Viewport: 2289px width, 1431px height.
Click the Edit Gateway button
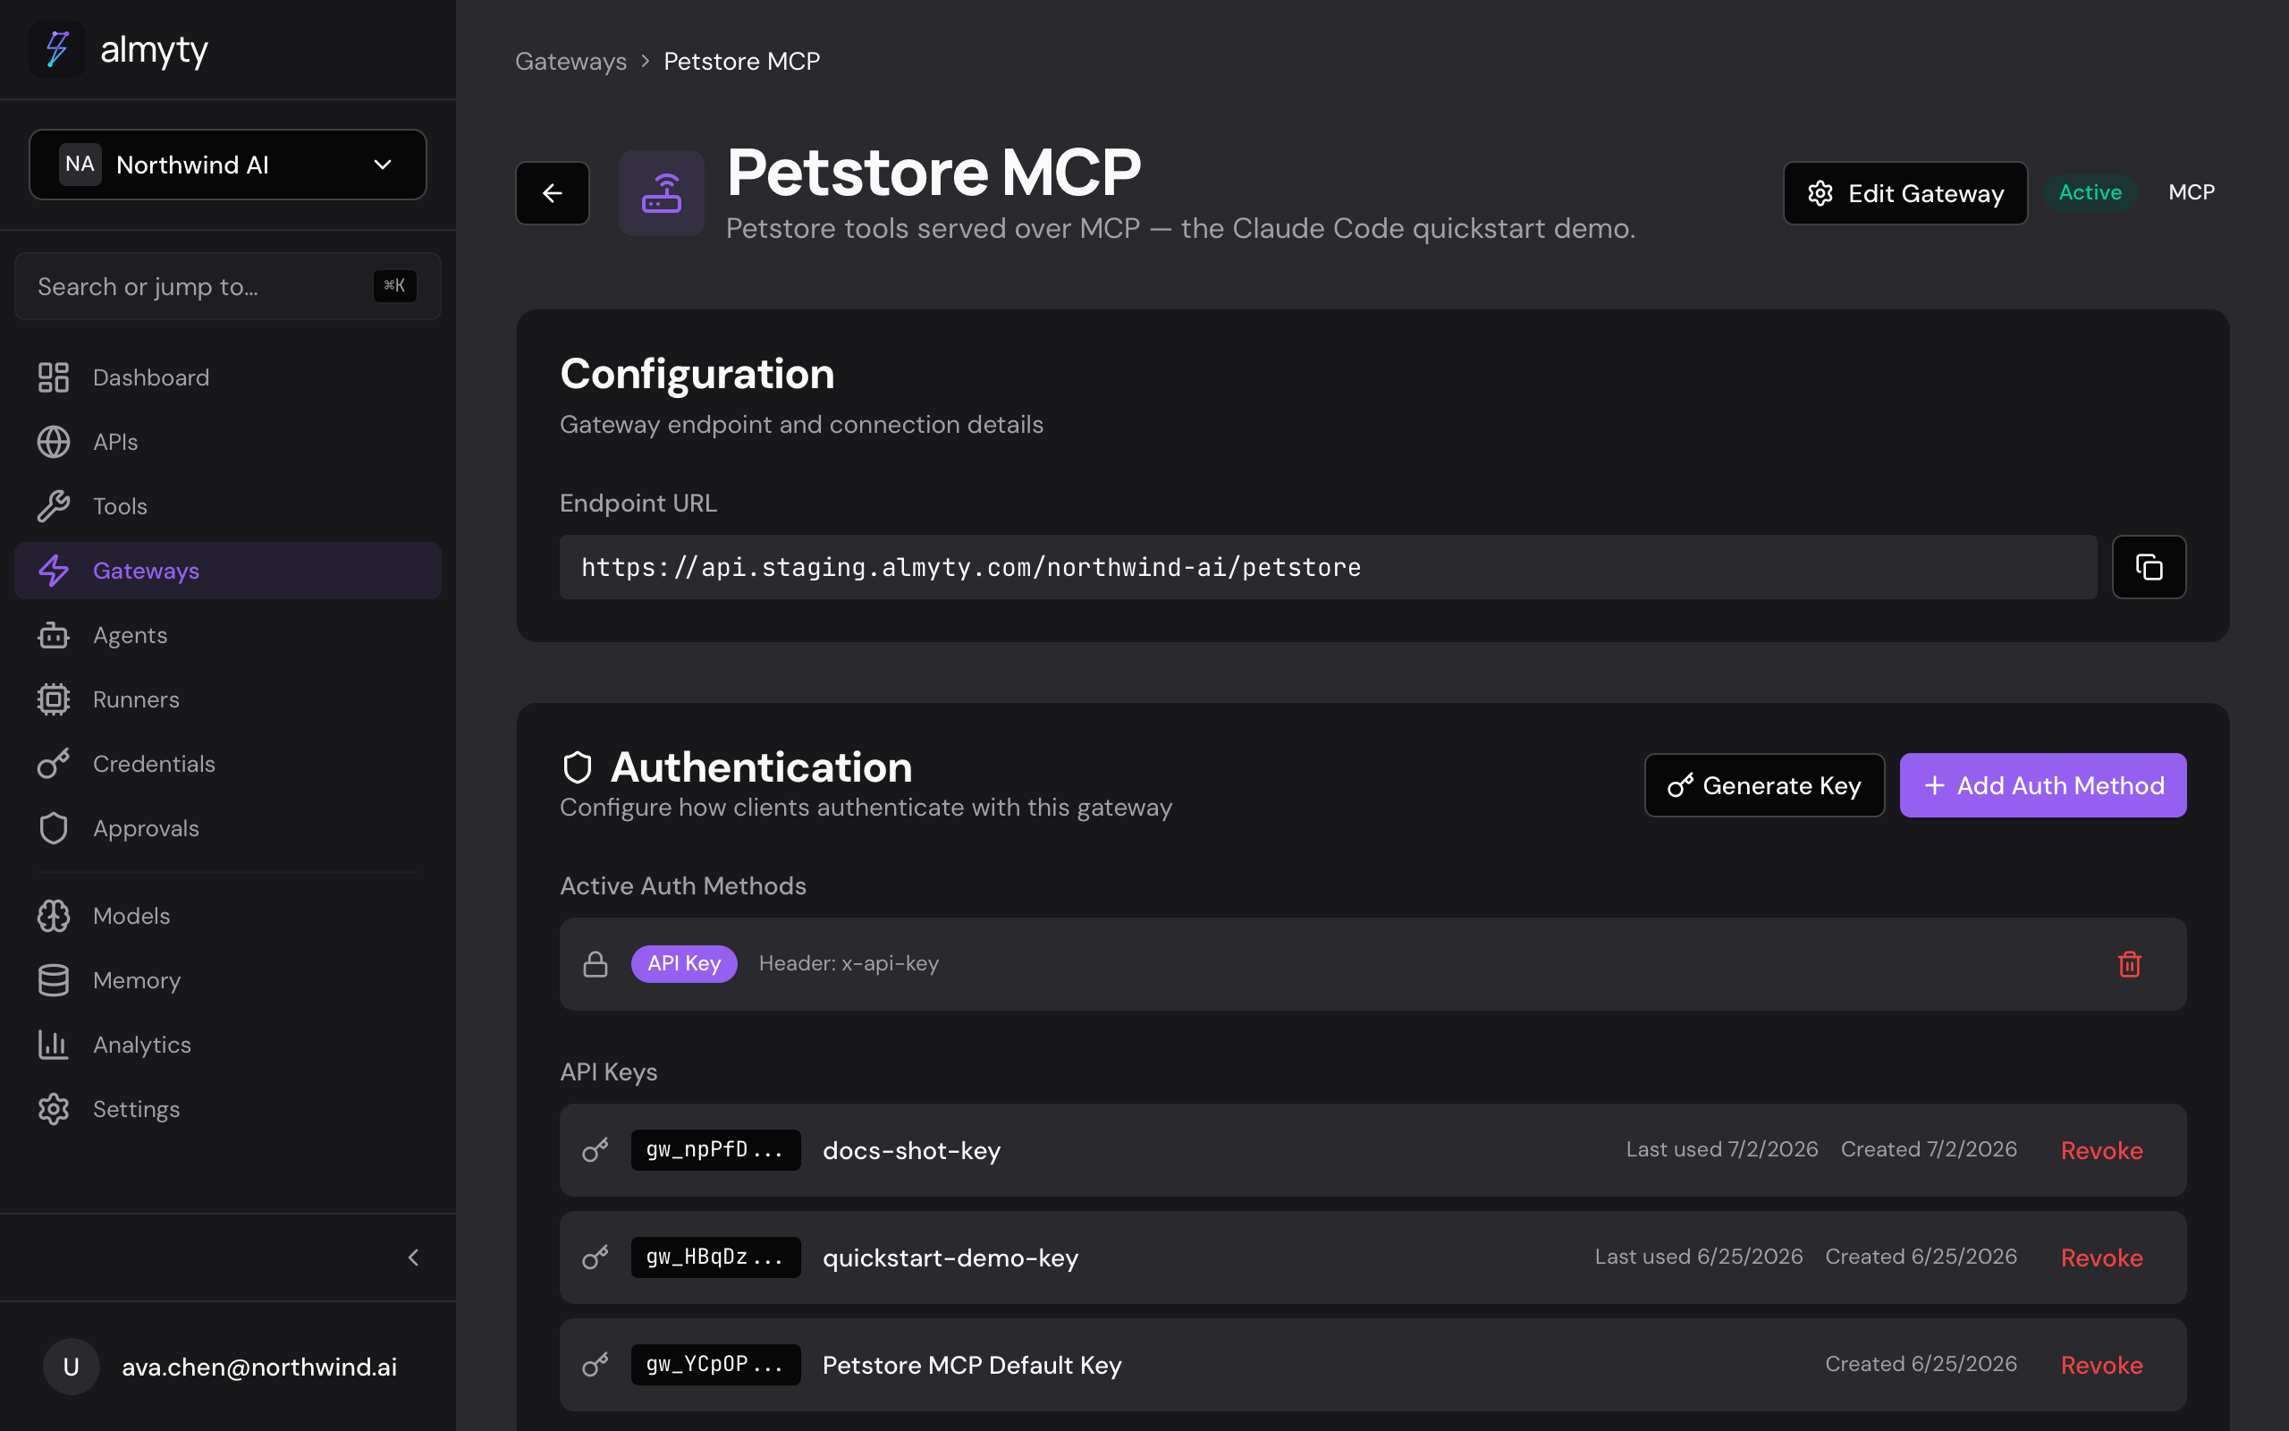pyautogui.click(x=1905, y=193)
